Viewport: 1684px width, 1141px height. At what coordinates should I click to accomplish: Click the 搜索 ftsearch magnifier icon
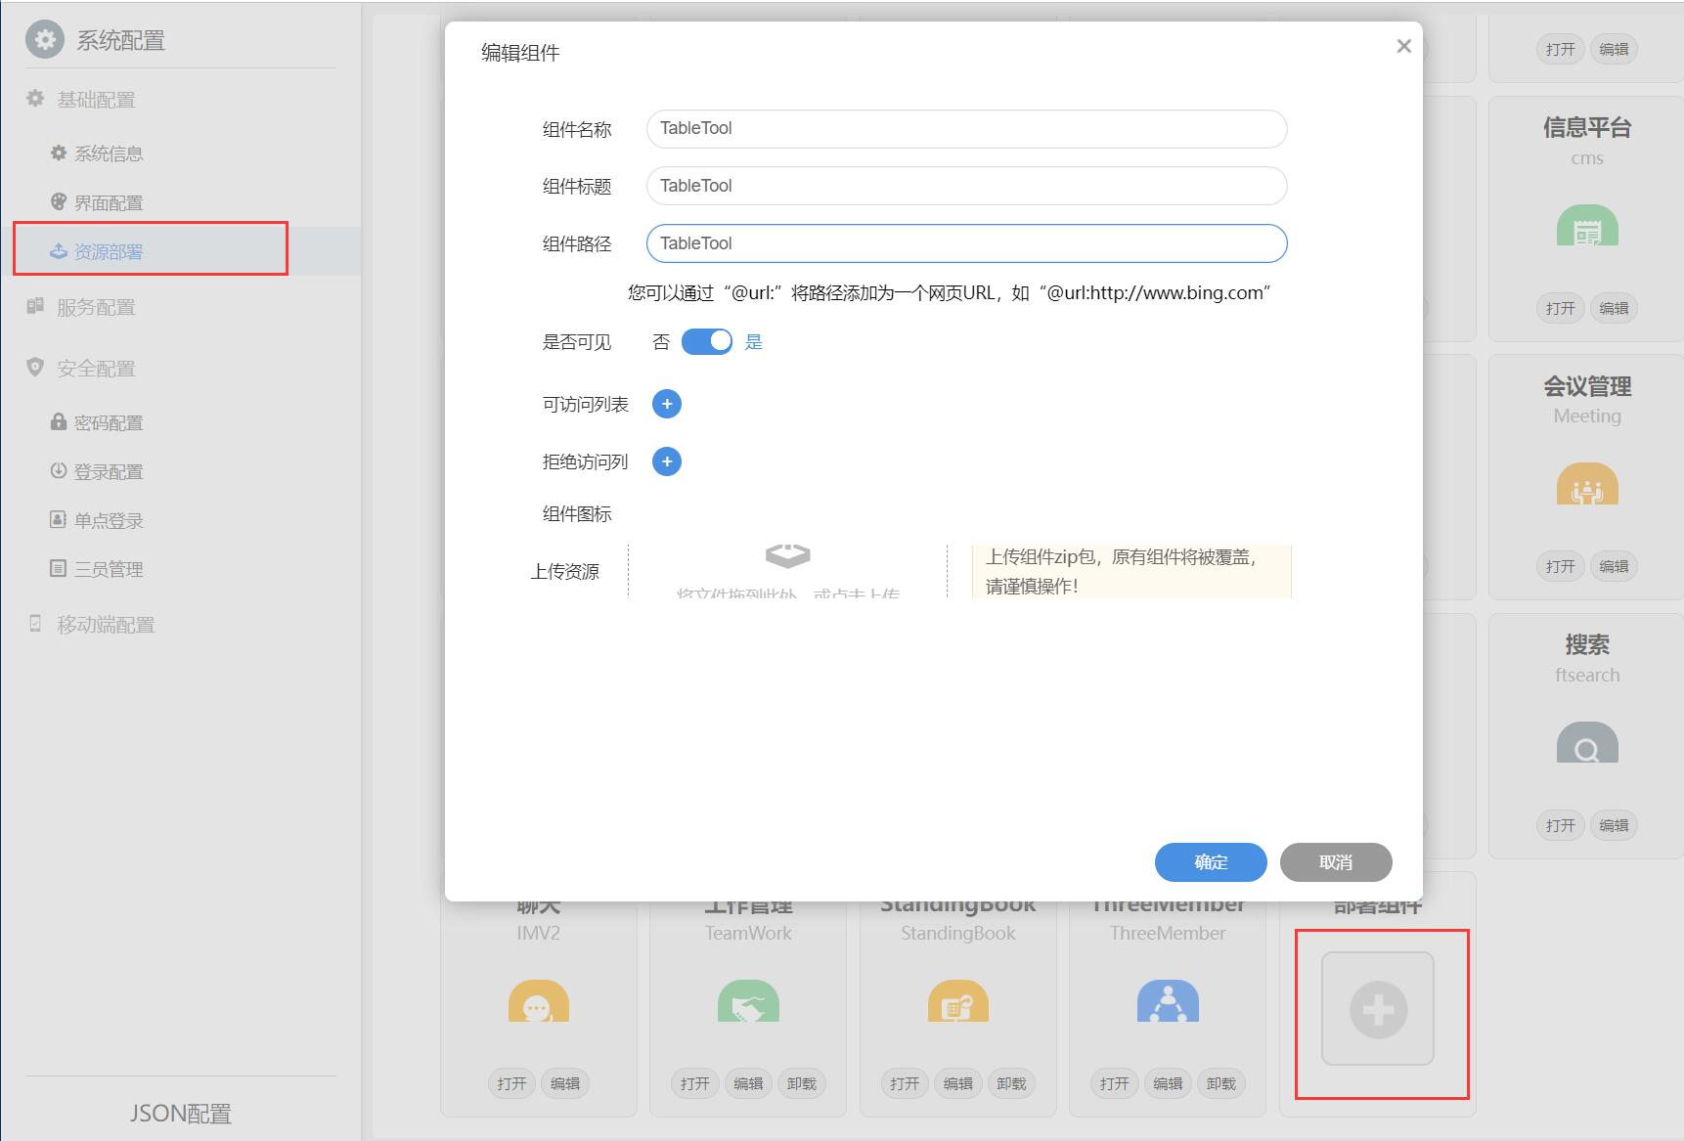tap(1586, 744)
